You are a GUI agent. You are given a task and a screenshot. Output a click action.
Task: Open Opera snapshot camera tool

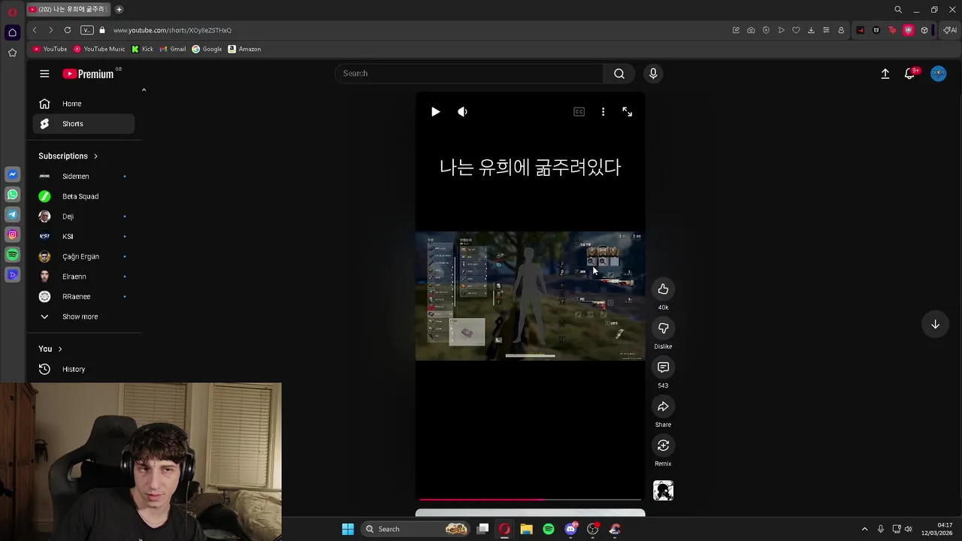751,30
